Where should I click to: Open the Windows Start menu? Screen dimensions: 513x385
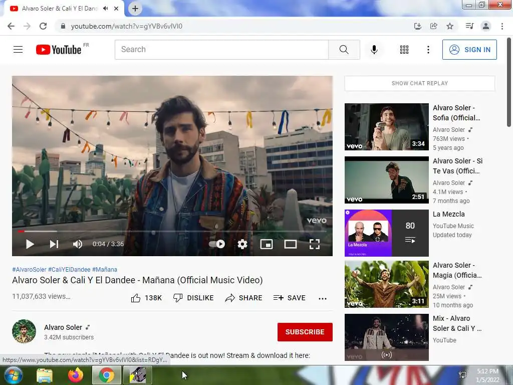13,375
